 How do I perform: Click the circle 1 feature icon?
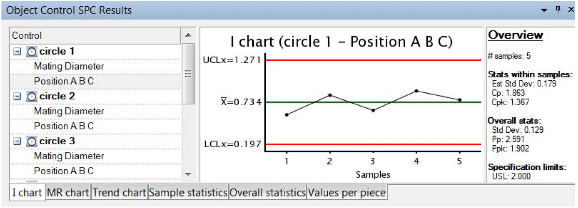[x=32, y=52]
